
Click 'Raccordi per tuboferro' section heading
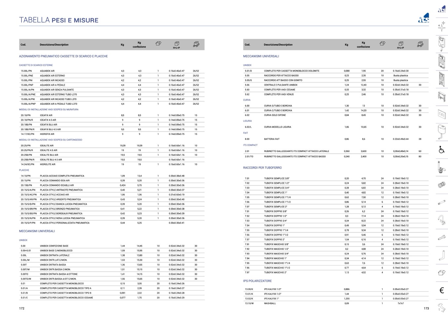[x=262, y=168]
